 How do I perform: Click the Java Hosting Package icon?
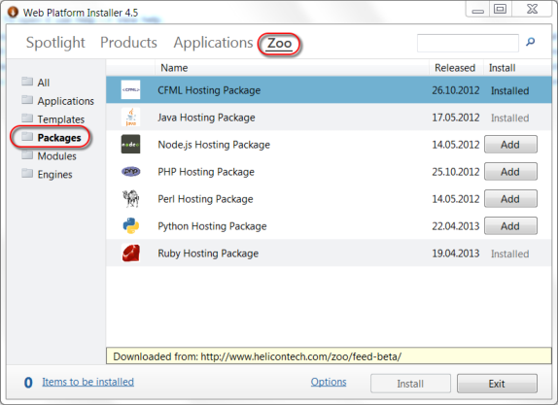(130, 118)
